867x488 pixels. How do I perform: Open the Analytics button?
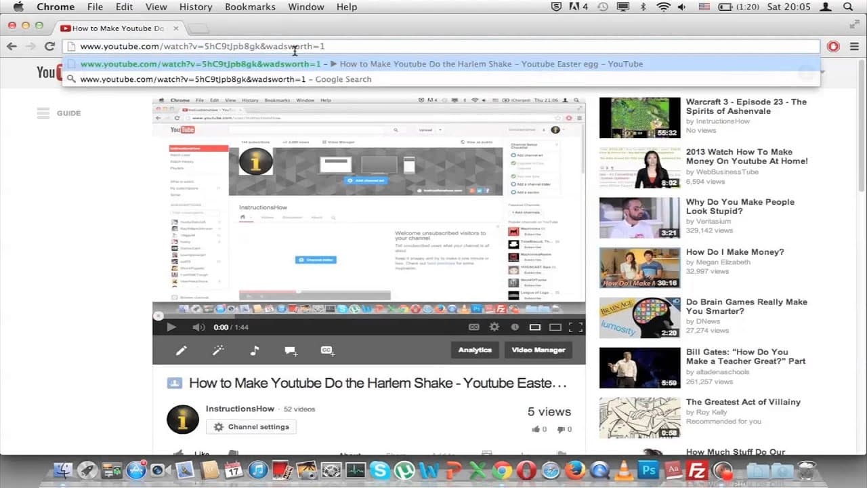click(475, 350)
